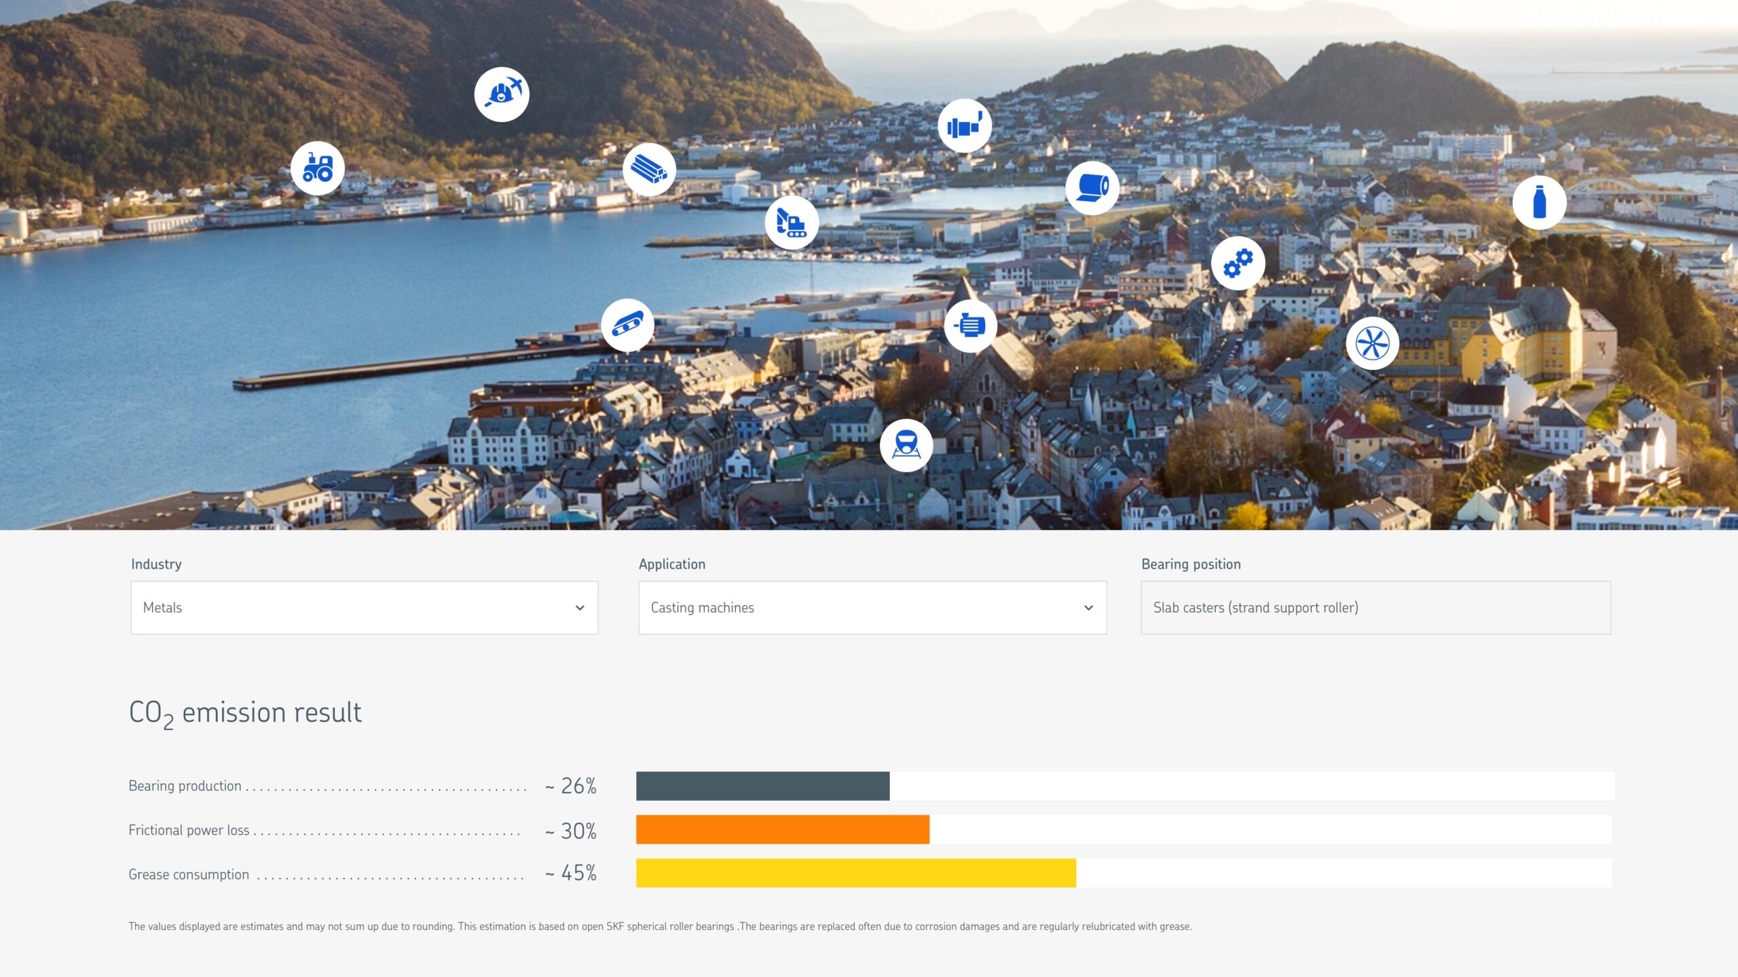Click the Industry dropdown chevron arrow
Viewport: 1738px width, 977px height.
click(x=580, y=608)
